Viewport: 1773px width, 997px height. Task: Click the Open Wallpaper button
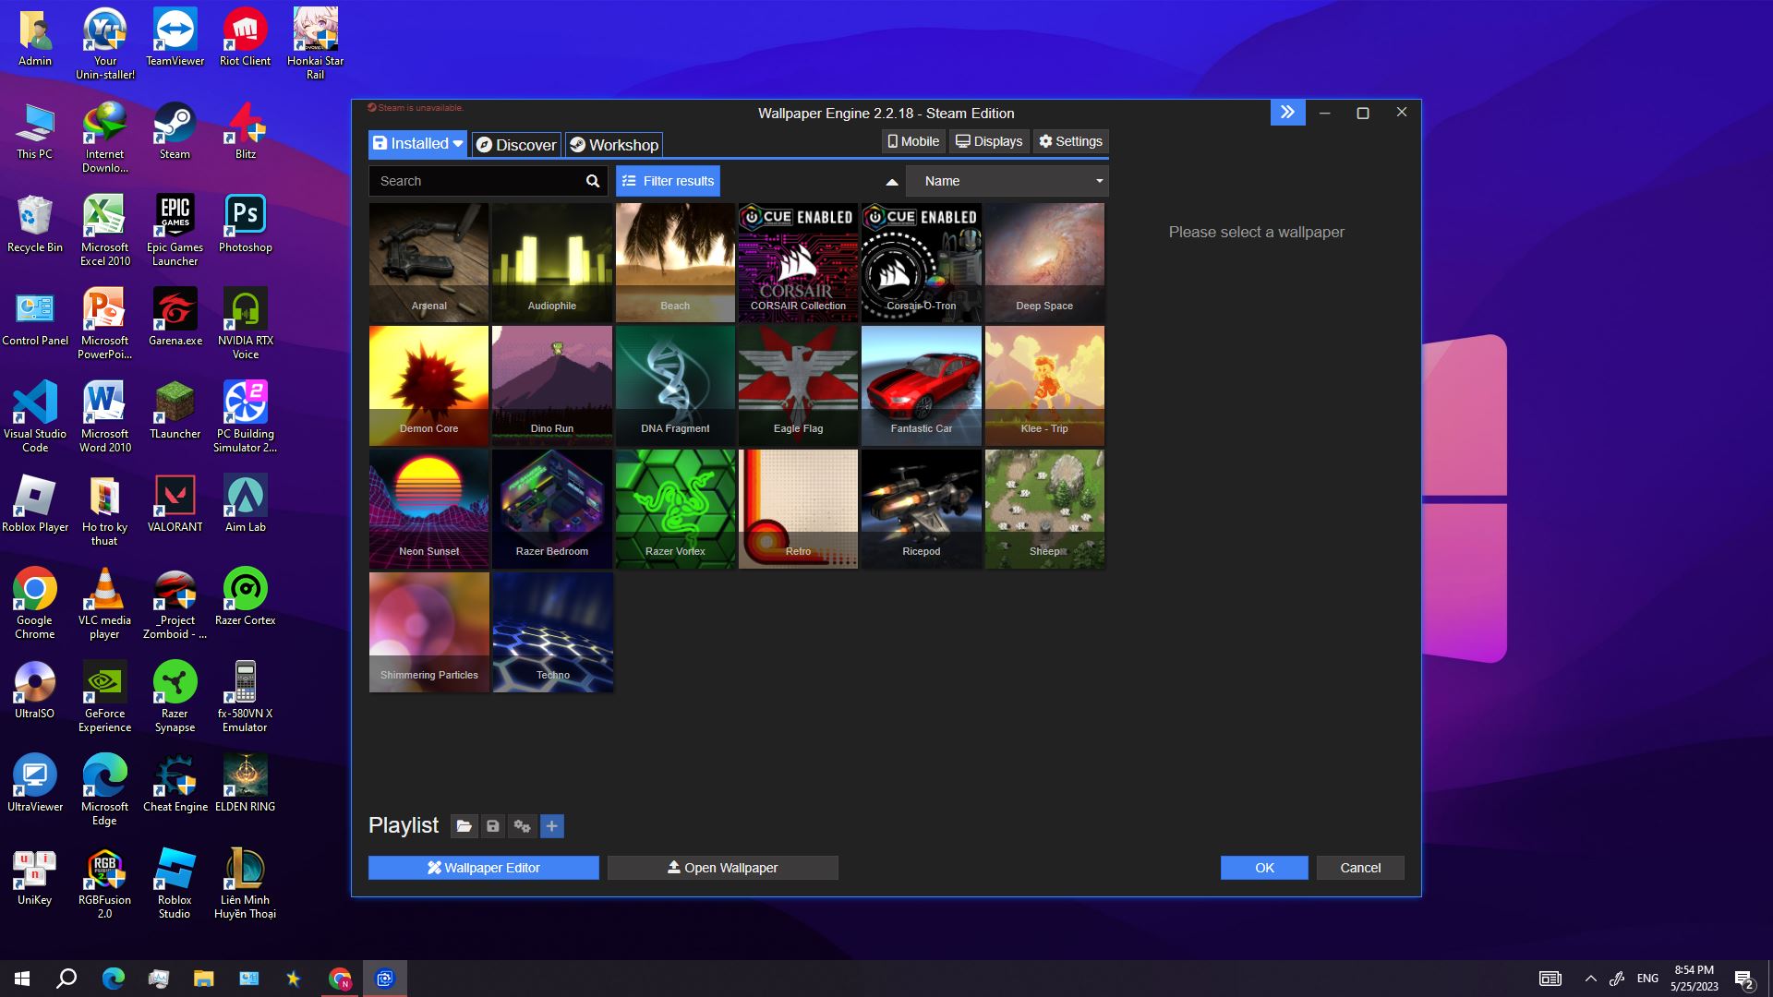[722, 868]
